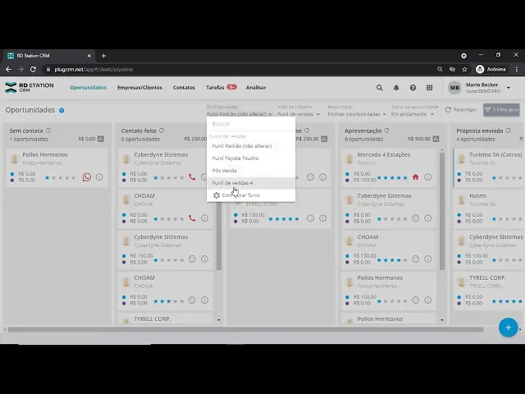525x394 pixels.
Task: Click smiley icon on CHOAM card in Apresentação
Action: [x=416, y=259]
